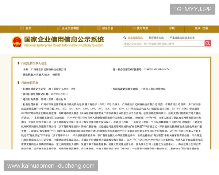
Task: Click the red search magnifier button
Action: [208, 43]
